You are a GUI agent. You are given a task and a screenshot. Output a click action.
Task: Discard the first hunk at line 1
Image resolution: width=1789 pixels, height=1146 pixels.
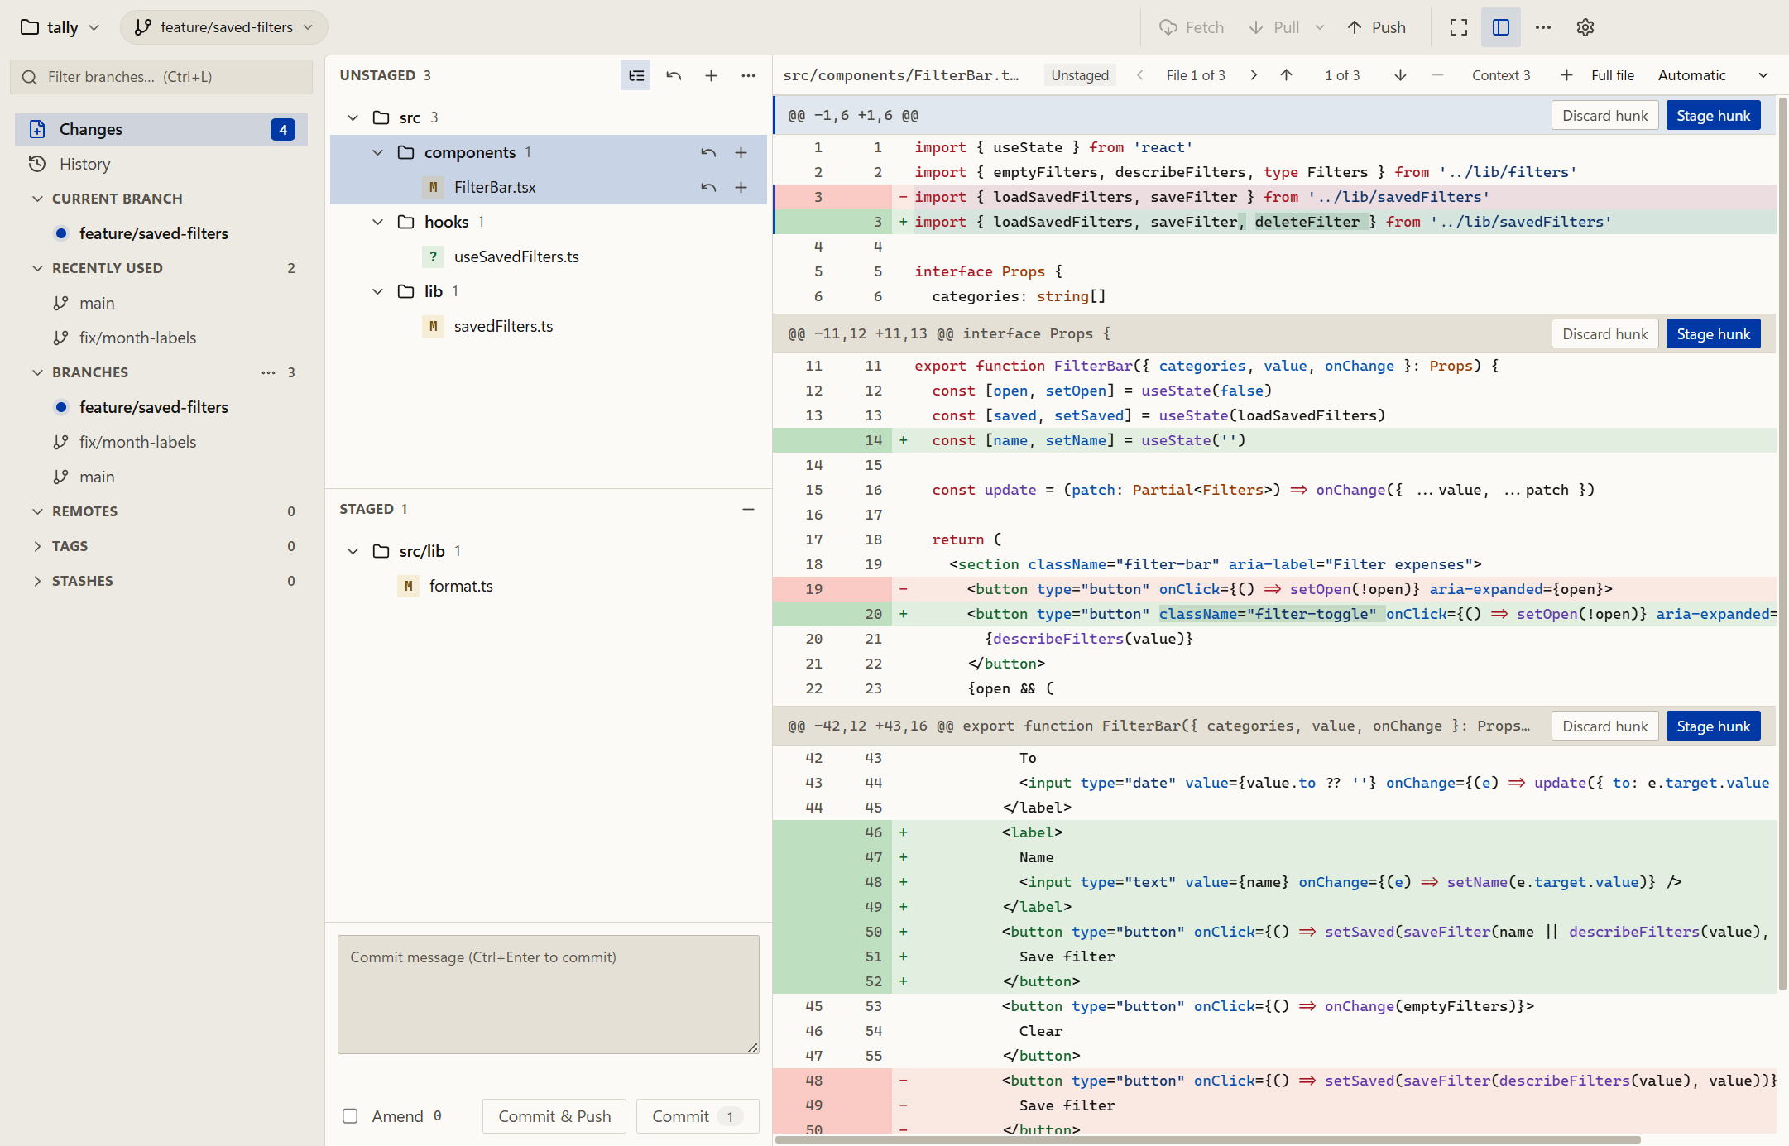pyautogui.click(x=1604, y=116)
